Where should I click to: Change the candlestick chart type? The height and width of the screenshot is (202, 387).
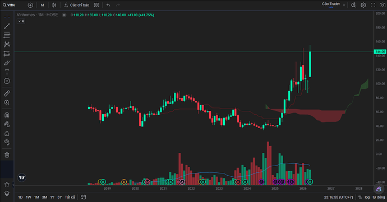tap(54, 5)
